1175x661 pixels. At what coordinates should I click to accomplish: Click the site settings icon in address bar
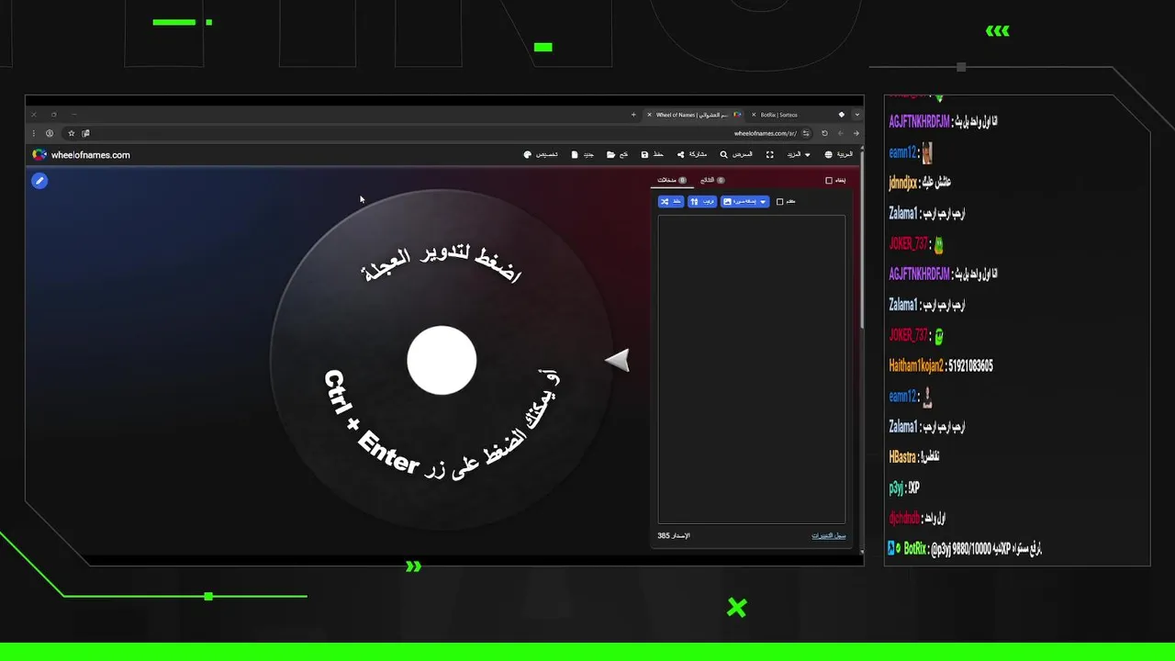click(806, 133)
